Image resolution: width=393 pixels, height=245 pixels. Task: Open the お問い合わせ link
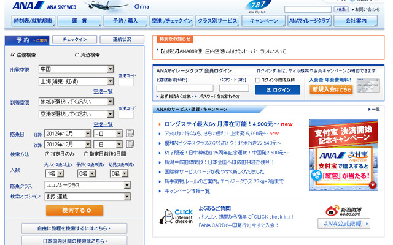(367, 10)
